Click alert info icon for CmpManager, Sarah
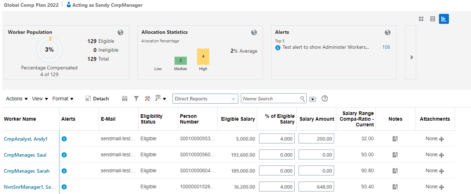This screenshot has height=194, width=471. [64, 171]
